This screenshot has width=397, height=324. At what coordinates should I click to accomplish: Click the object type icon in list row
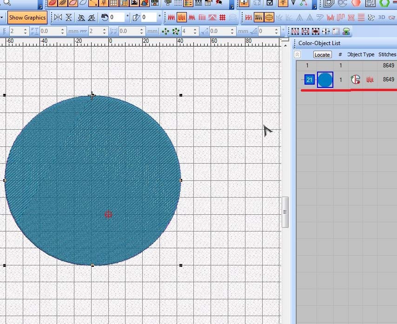pos(356,79)
